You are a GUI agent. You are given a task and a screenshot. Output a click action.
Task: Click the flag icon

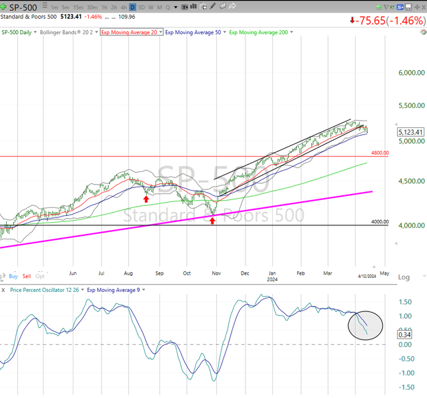386,7
